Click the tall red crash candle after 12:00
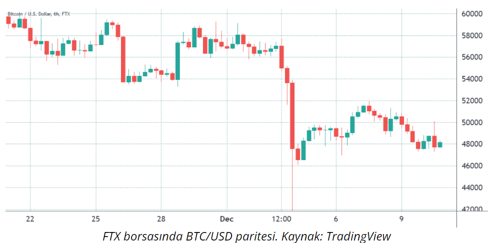The width and height of the screenshot is (497, 243). point(292,116)
